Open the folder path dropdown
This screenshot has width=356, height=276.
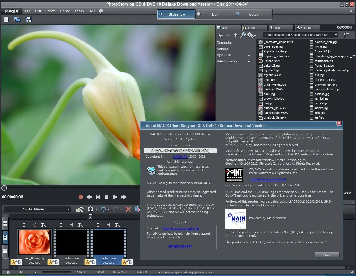point(336,35)
